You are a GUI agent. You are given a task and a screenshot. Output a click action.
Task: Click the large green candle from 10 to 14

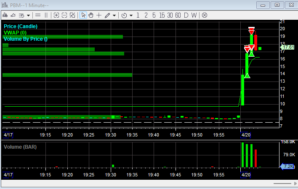242,90
